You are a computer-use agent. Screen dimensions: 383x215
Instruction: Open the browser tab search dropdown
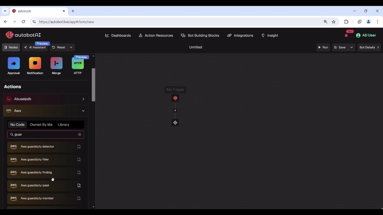(x=5, y=11)
